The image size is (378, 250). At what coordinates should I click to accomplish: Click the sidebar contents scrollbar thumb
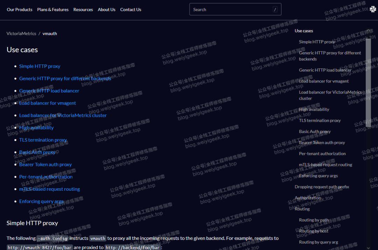pos(368,83)
